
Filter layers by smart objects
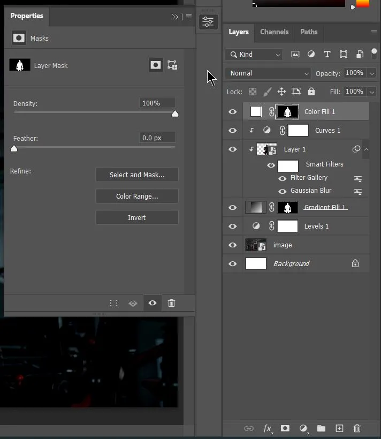[360, 54]
